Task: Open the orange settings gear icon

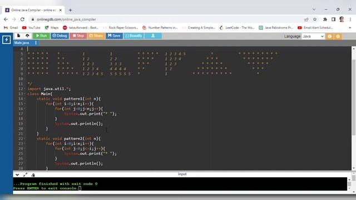Action: [x=338, y=36]
